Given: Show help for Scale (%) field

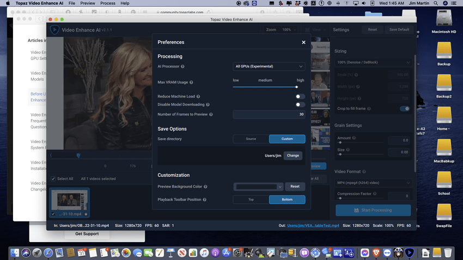Looking at the screenshot, I should pyautogui.click(x=356, y=75).
